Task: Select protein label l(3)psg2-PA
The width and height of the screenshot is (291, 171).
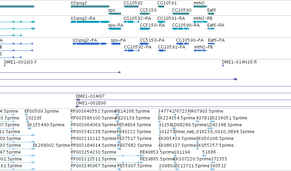Action: click(85, 40)
